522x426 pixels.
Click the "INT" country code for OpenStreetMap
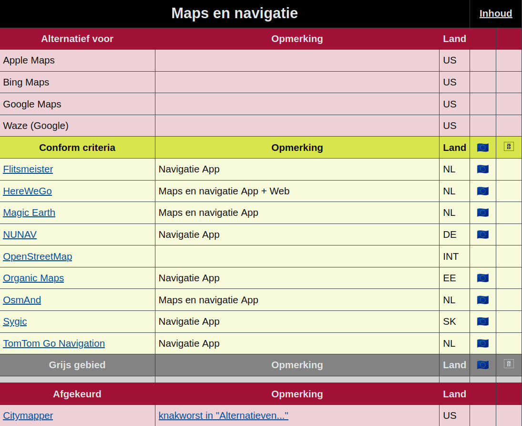click(x=451, y=256)
